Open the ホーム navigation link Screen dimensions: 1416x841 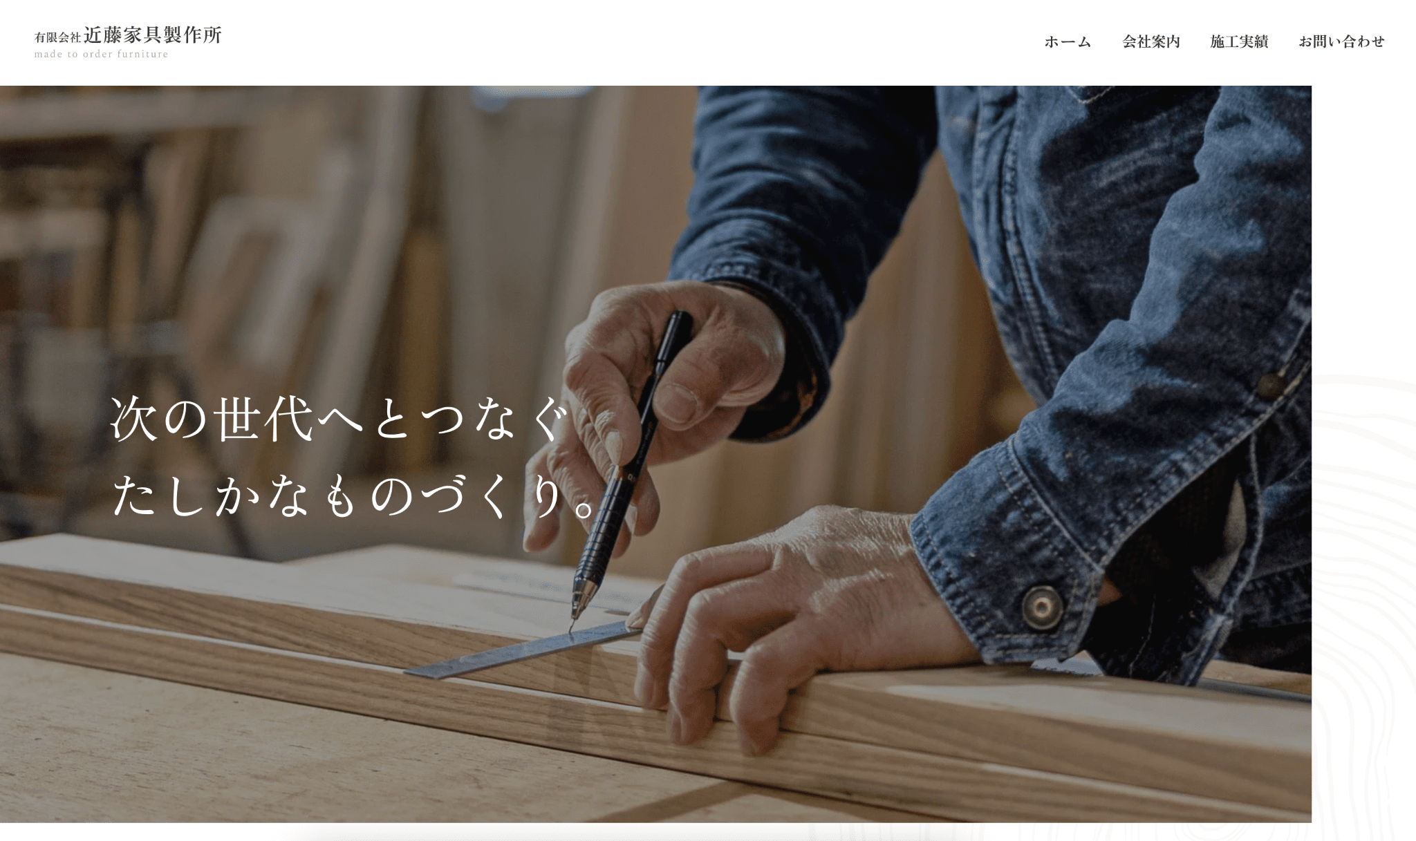(1068, 41)
